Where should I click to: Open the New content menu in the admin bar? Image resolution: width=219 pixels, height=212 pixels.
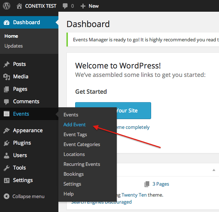point(93,6)
